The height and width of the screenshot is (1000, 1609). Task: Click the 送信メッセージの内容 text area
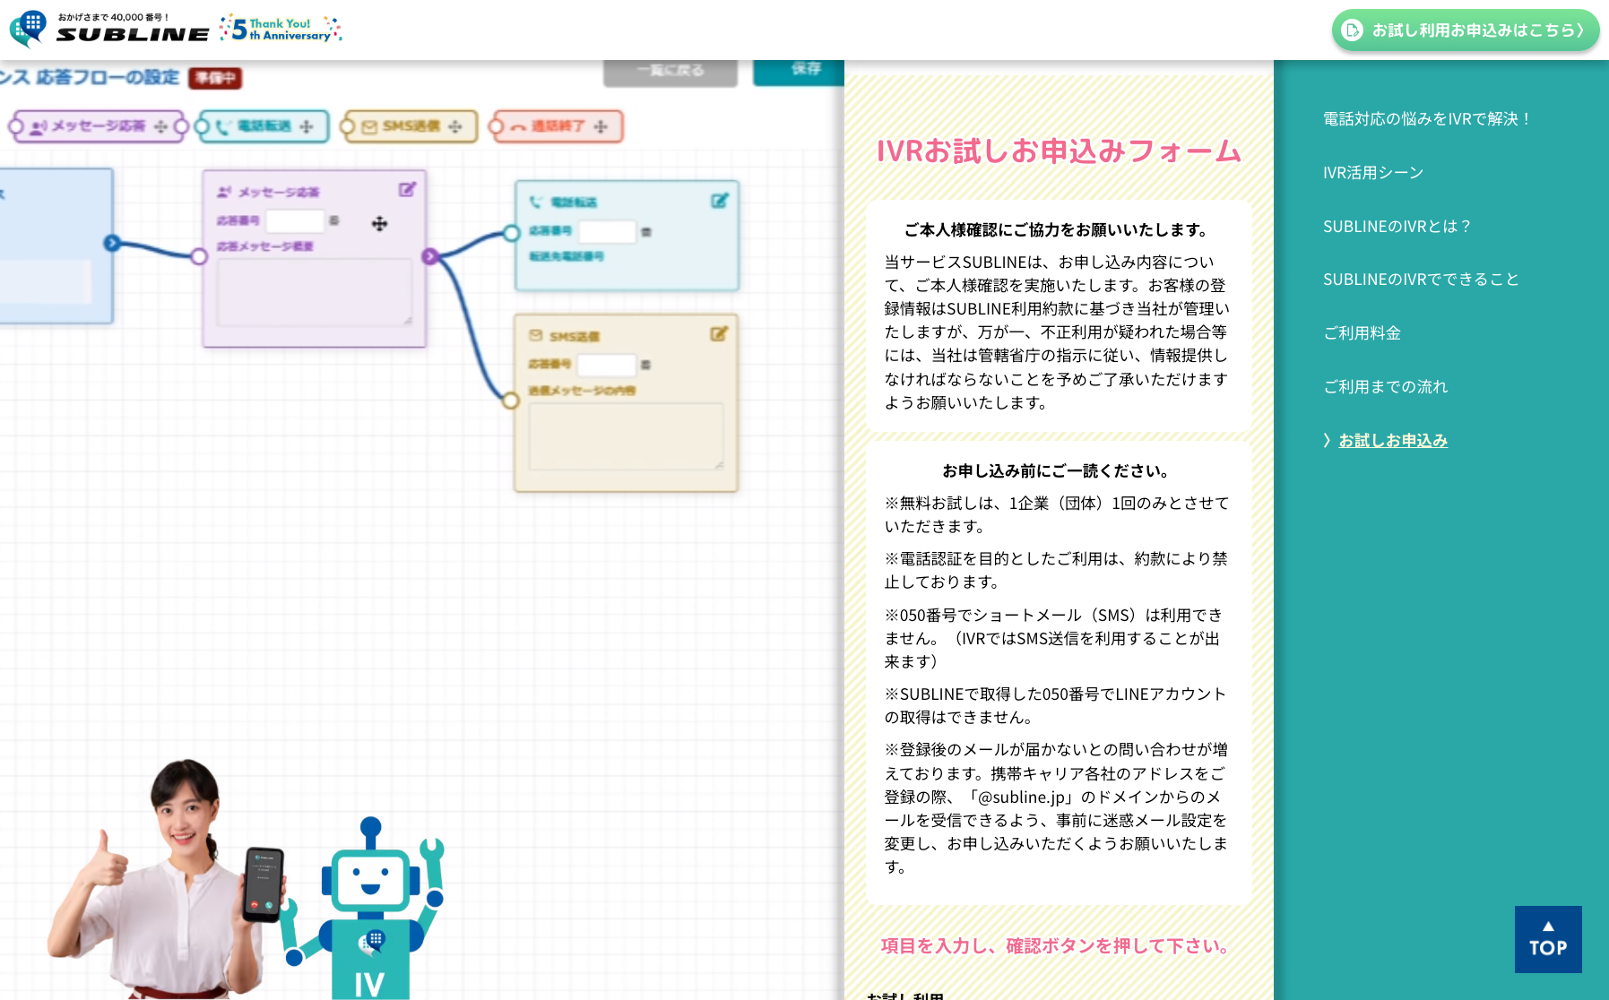(x=627, y=436)
